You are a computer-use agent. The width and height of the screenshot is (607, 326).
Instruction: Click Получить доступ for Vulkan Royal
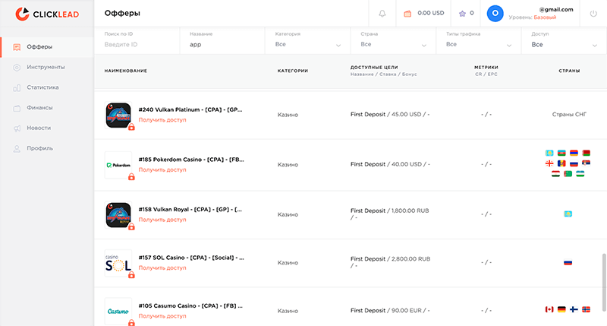(x=162, y=220)
